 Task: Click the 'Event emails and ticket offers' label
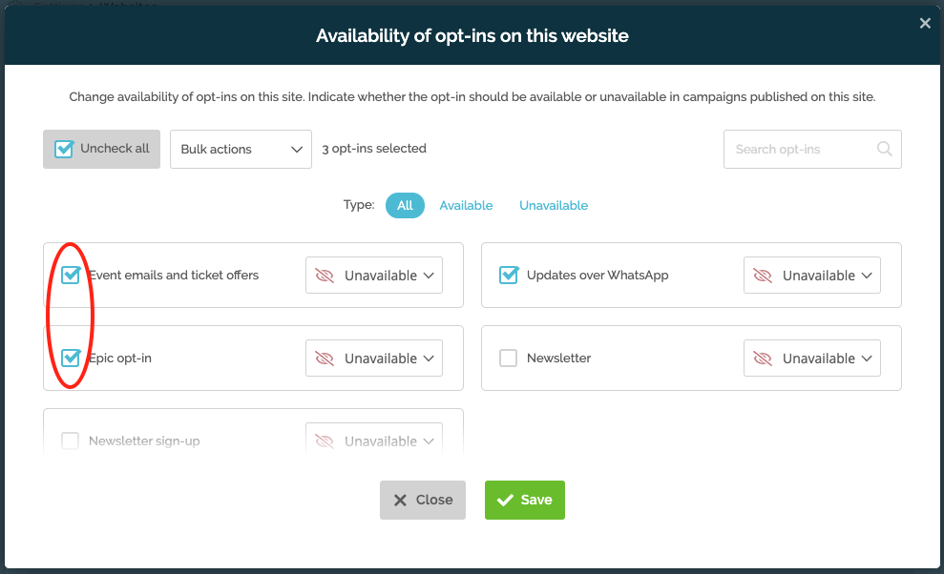point(174,275)
